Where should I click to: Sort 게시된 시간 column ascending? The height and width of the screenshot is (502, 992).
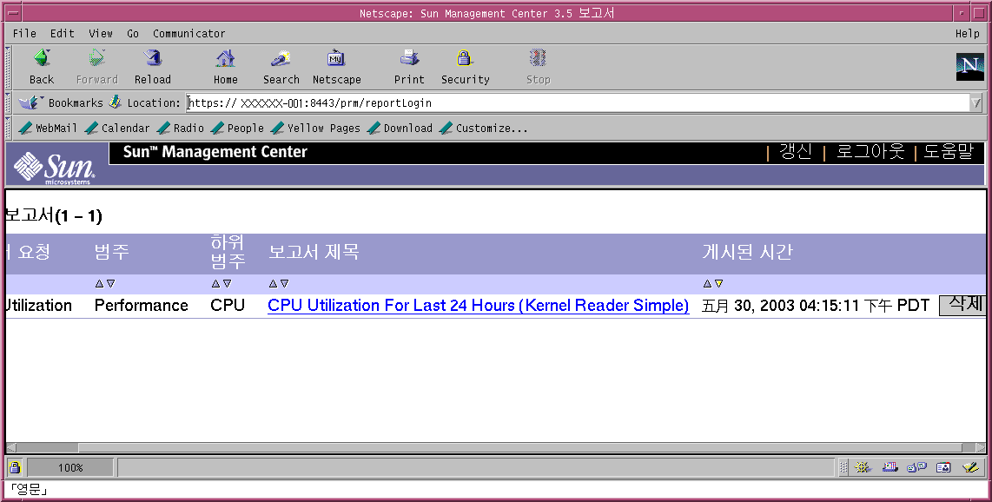[707, 284]
